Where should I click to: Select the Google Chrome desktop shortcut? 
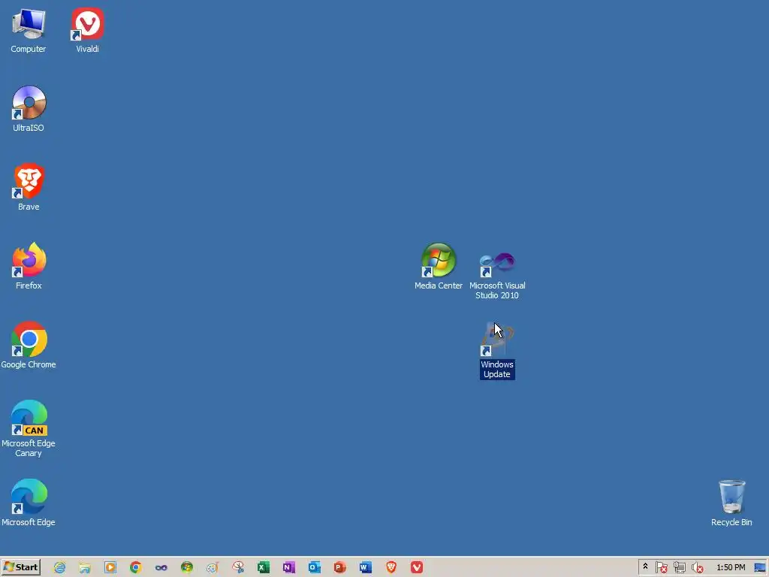[29, 345]
